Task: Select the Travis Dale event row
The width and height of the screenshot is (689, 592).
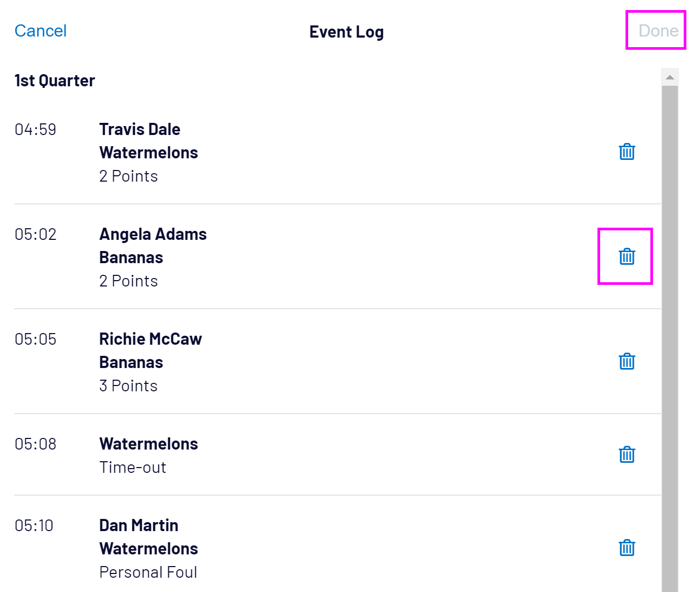Action: point(318,153)
